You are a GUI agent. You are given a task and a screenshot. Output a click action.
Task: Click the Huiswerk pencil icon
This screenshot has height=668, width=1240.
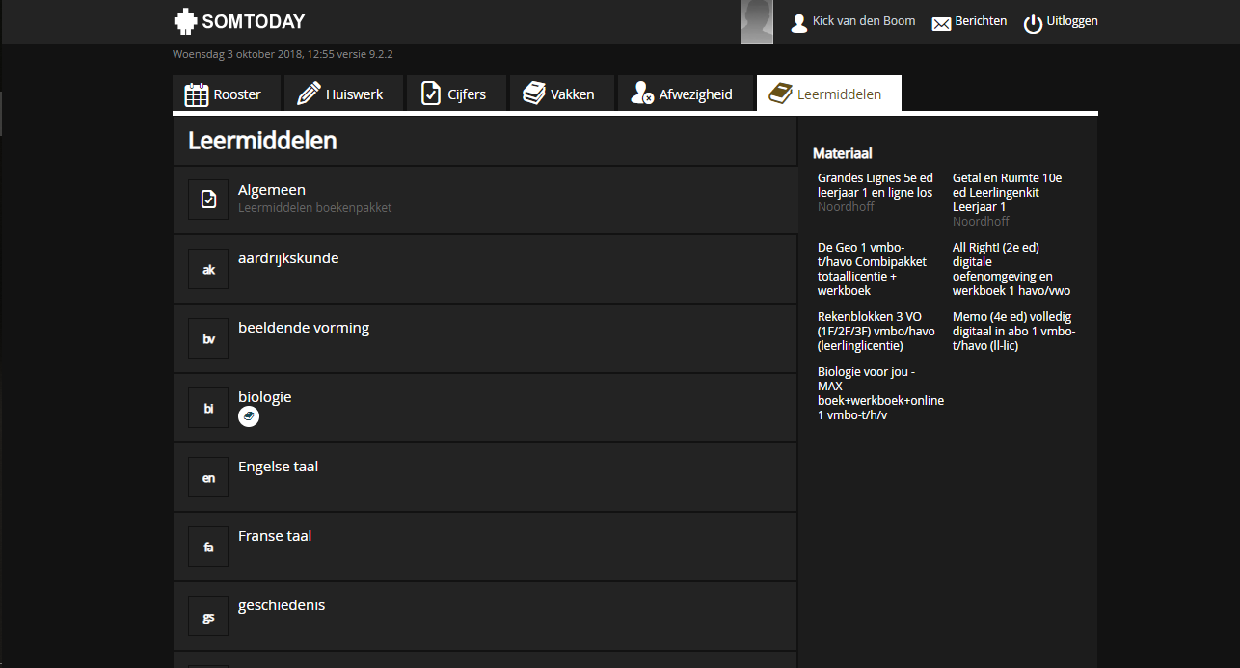(309, 94)
